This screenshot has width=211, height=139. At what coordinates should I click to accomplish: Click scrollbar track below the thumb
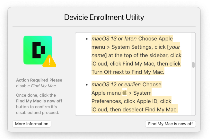tap(193, 91)
